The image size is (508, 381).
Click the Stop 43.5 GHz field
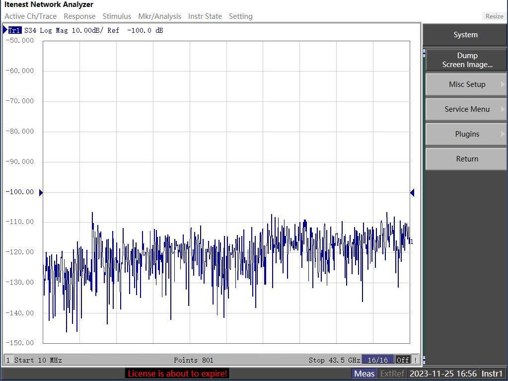pyautogui.click(x=334, y=360)
